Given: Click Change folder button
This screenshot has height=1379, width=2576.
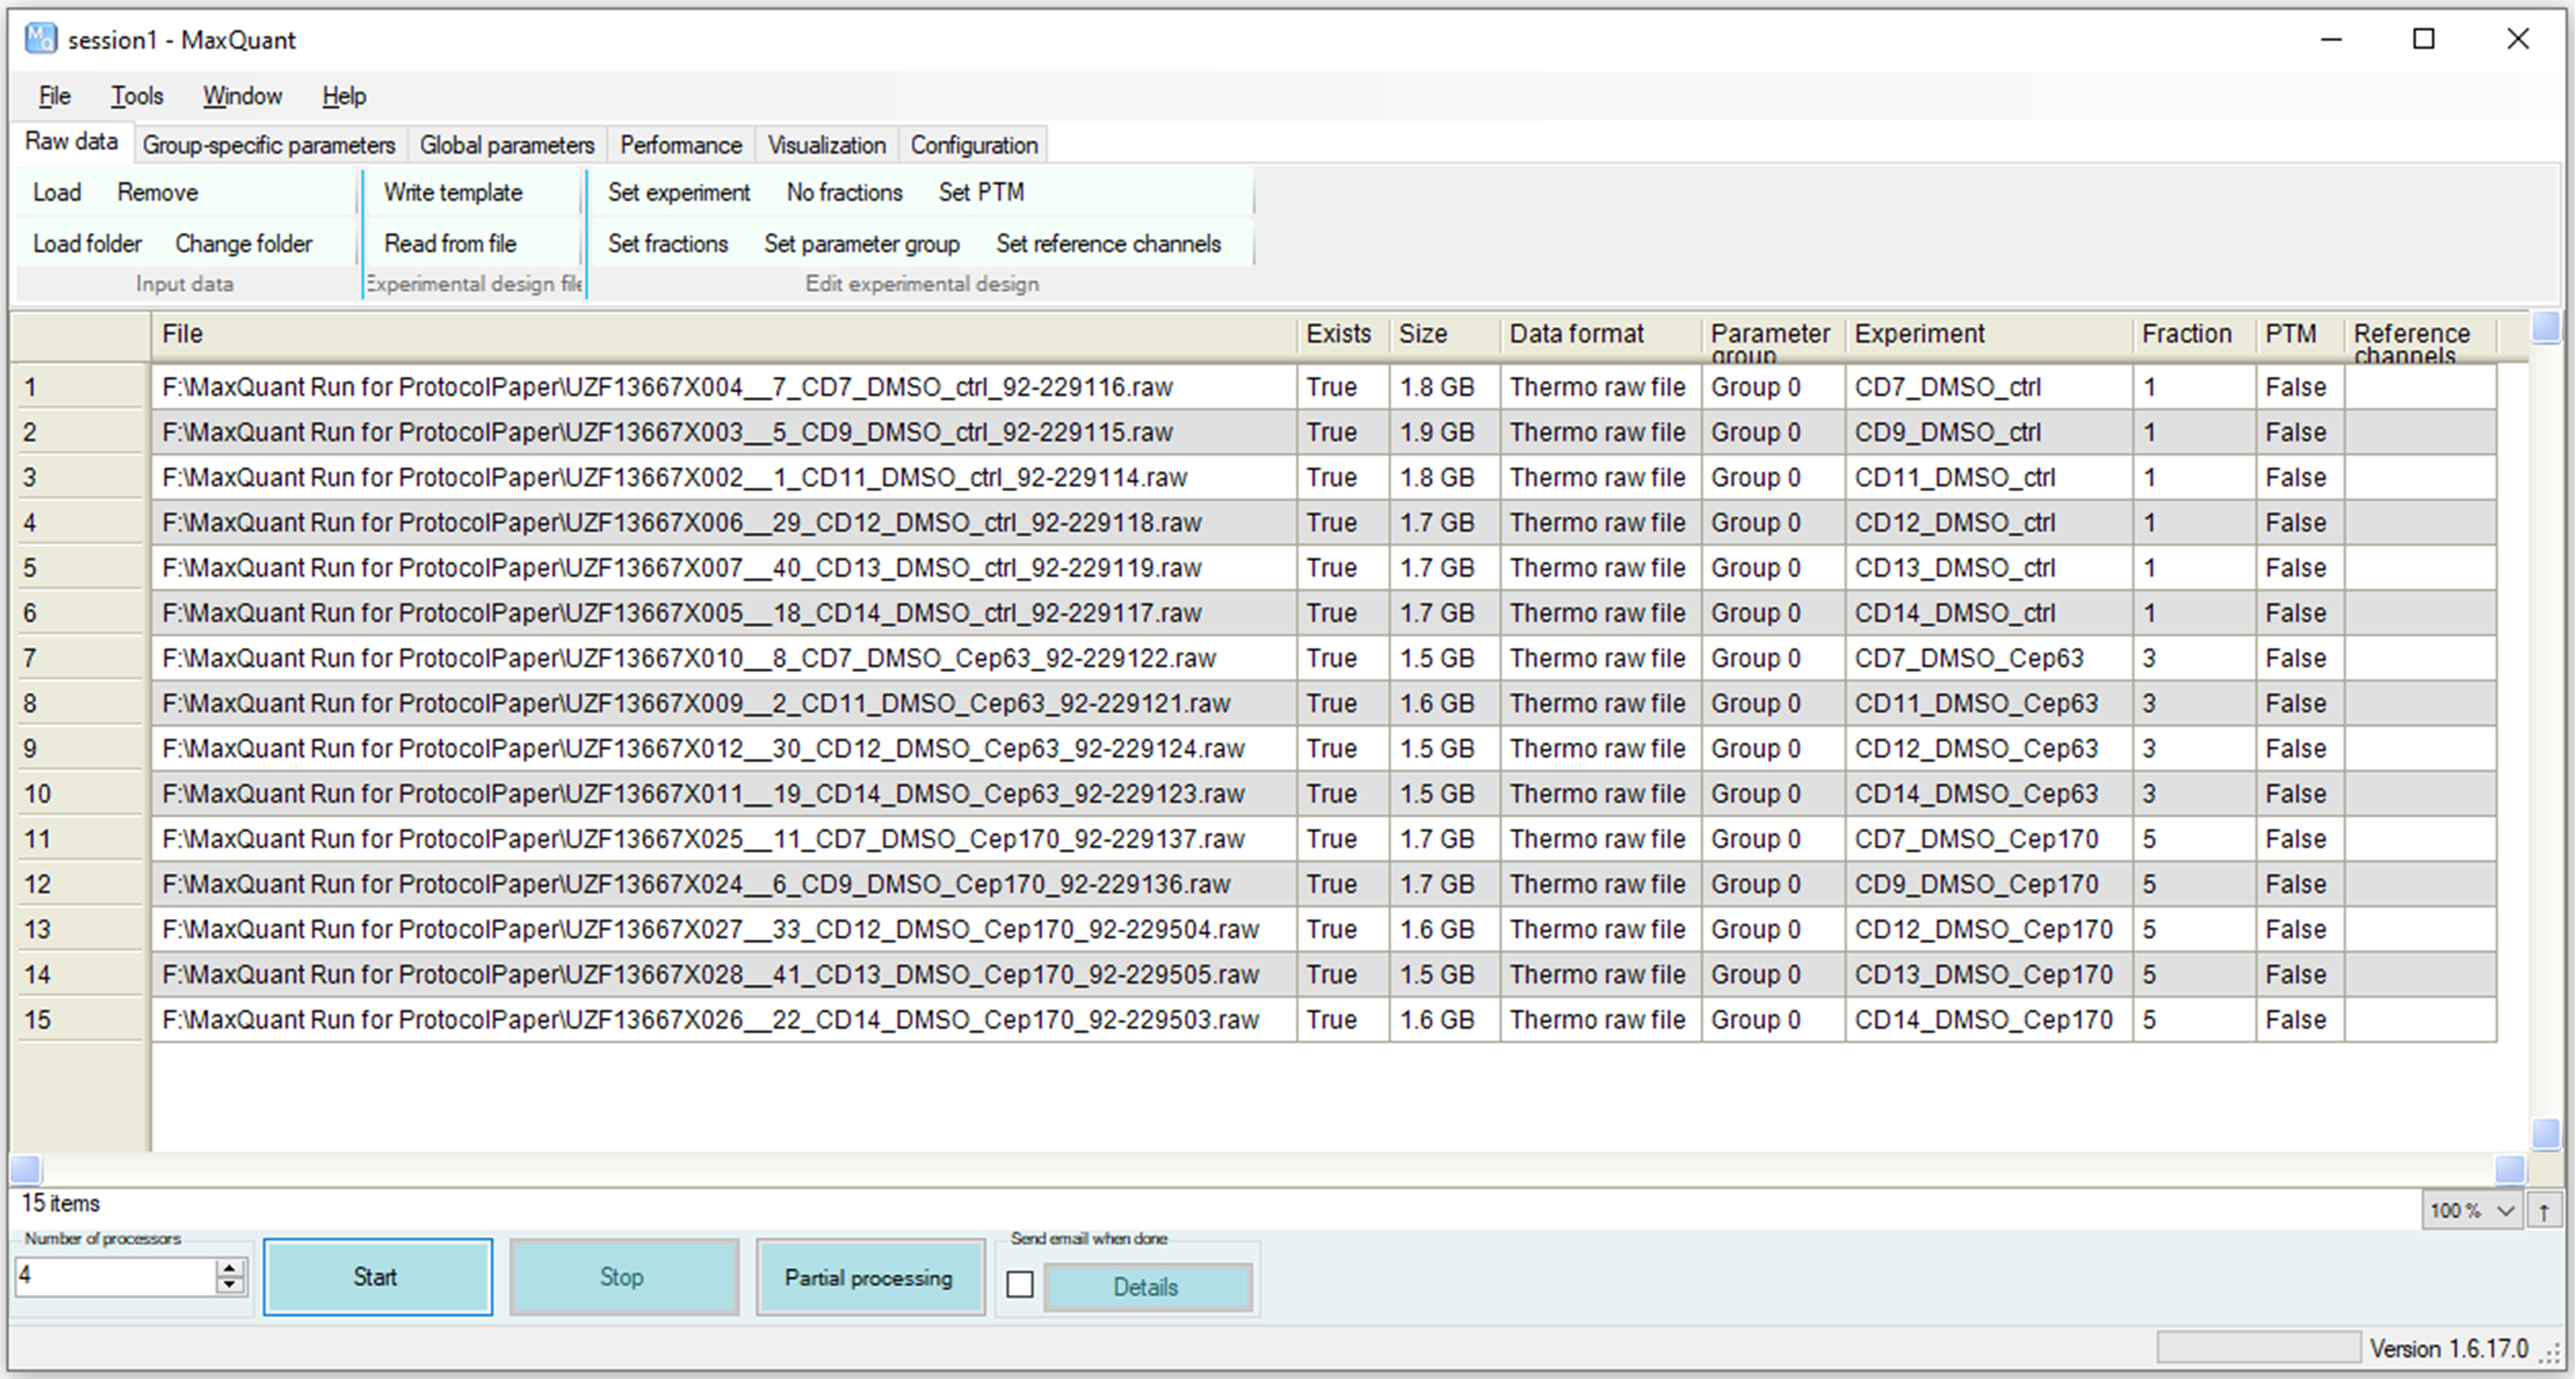Looking at the screenshot, I should tap(244, 243).
